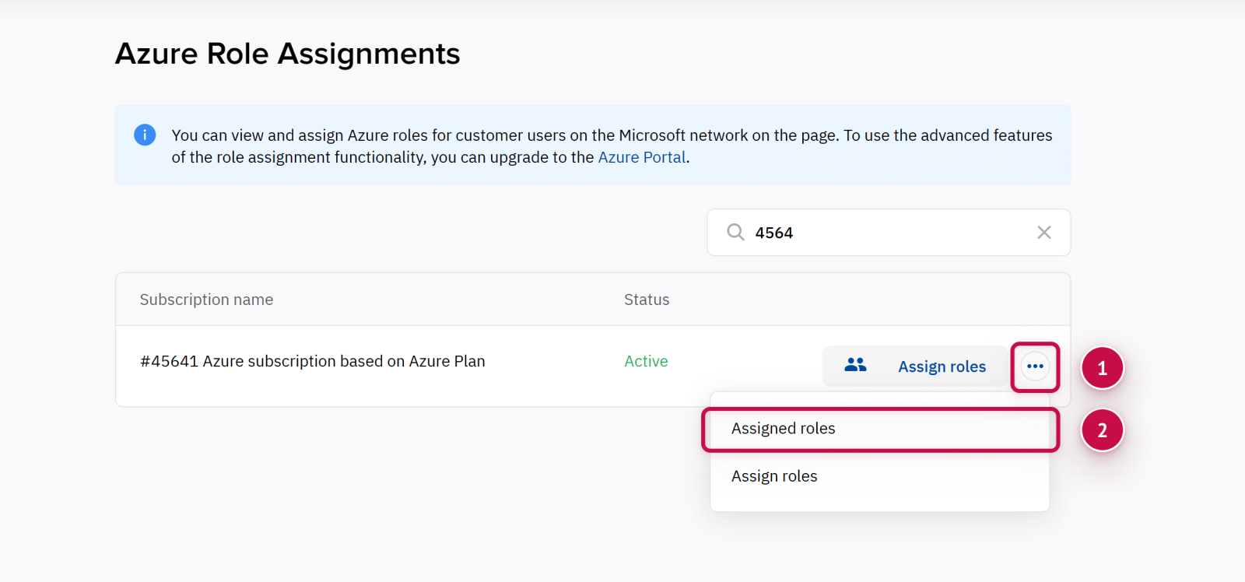Open the Azure Portal link
The image size is (1245, 582).
pos(641,157)
